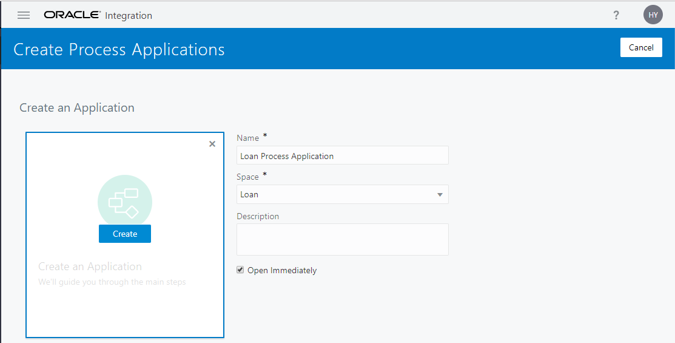This screenshot has width=675, height=343.
Task: Open the HY user avatar menu
Action: [x=653, y=15]
